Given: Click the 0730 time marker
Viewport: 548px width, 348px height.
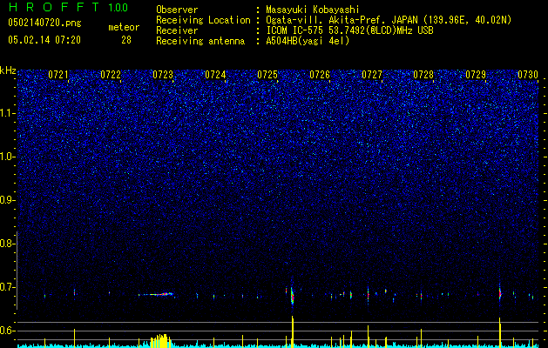Looking at the screenshot, I should click(x=528, y=75).
